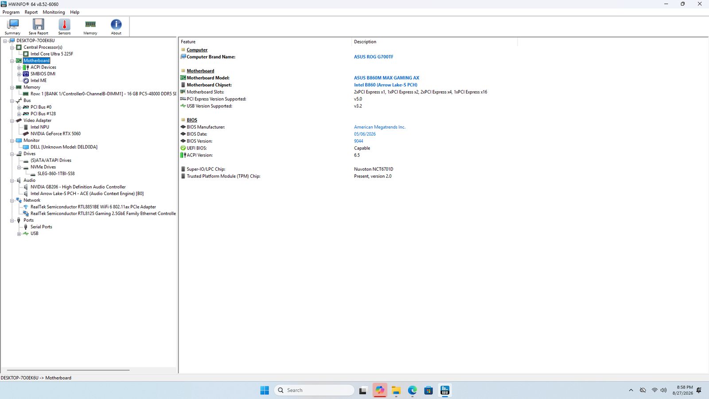Viewport: 709px width, 399px height.
Task: Open the Summary toolbar button
Action: click(12, 27)
